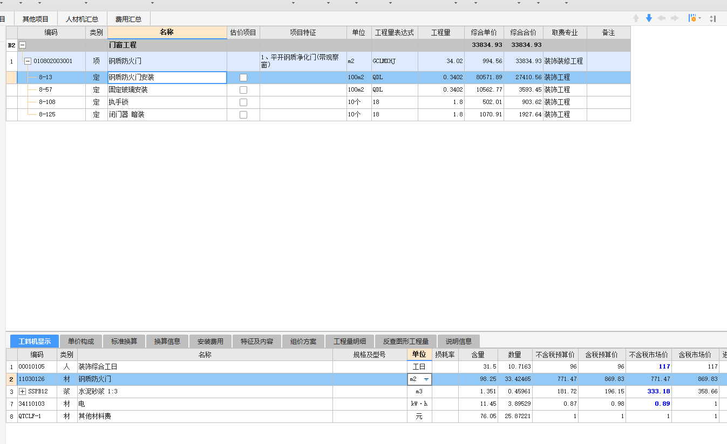Switch to 人材机汇总 tab
The width and height of the screenshot is (727, 444).
point(82,19)
